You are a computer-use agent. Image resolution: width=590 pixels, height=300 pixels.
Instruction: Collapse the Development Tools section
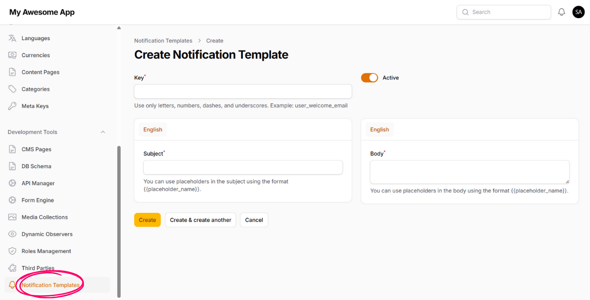(x=103, y=132)
